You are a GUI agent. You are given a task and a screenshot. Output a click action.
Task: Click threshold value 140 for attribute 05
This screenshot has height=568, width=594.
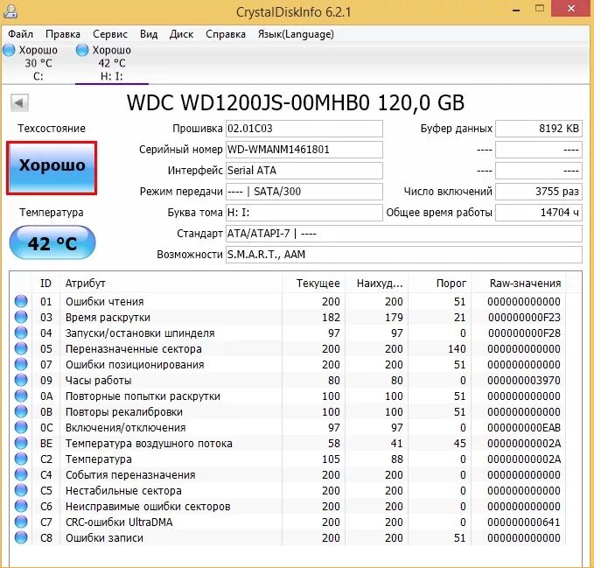(x=457, y=349)
